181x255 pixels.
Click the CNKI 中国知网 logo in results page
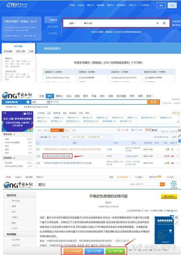click(17, 95)
